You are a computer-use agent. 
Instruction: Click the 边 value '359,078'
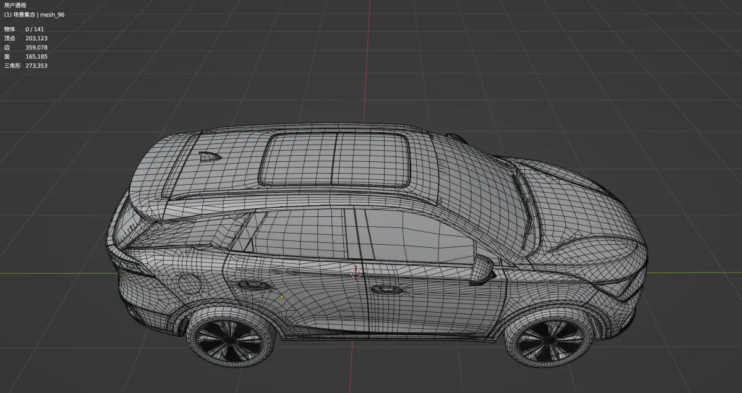(36, 48)
